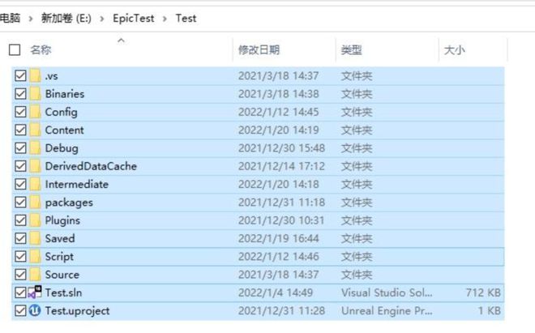The image size is (535, 333).
Task: Expand the breadcrumb arrow before 新加卷 (E:)
Action: 31,18
